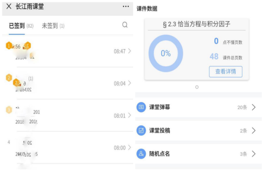Click the 随机点名 blue icon

click(141, 154)
